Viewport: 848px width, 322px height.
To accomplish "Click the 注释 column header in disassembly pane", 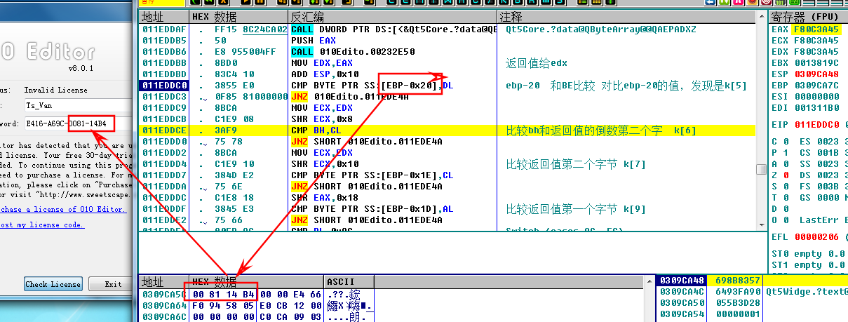I will [x=628, y=17].
